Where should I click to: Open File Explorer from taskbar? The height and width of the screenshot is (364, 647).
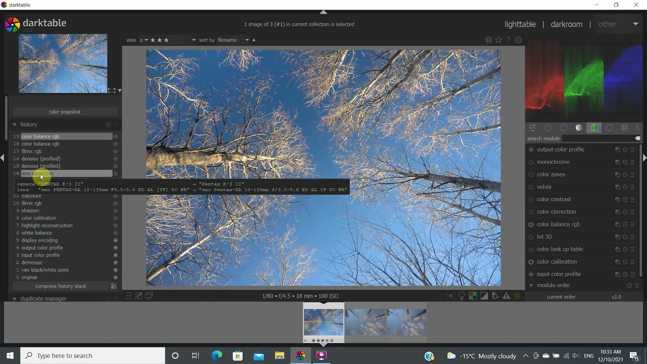click(x=280, y=355)
